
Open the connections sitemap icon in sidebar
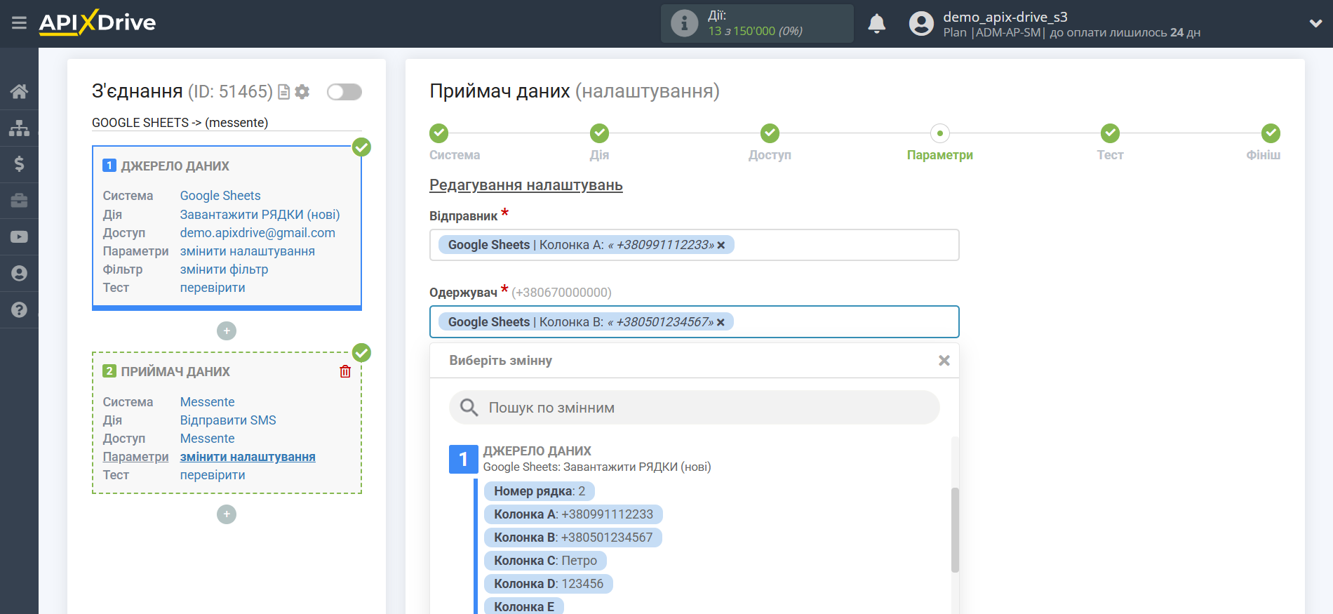[x=19, y=128]
